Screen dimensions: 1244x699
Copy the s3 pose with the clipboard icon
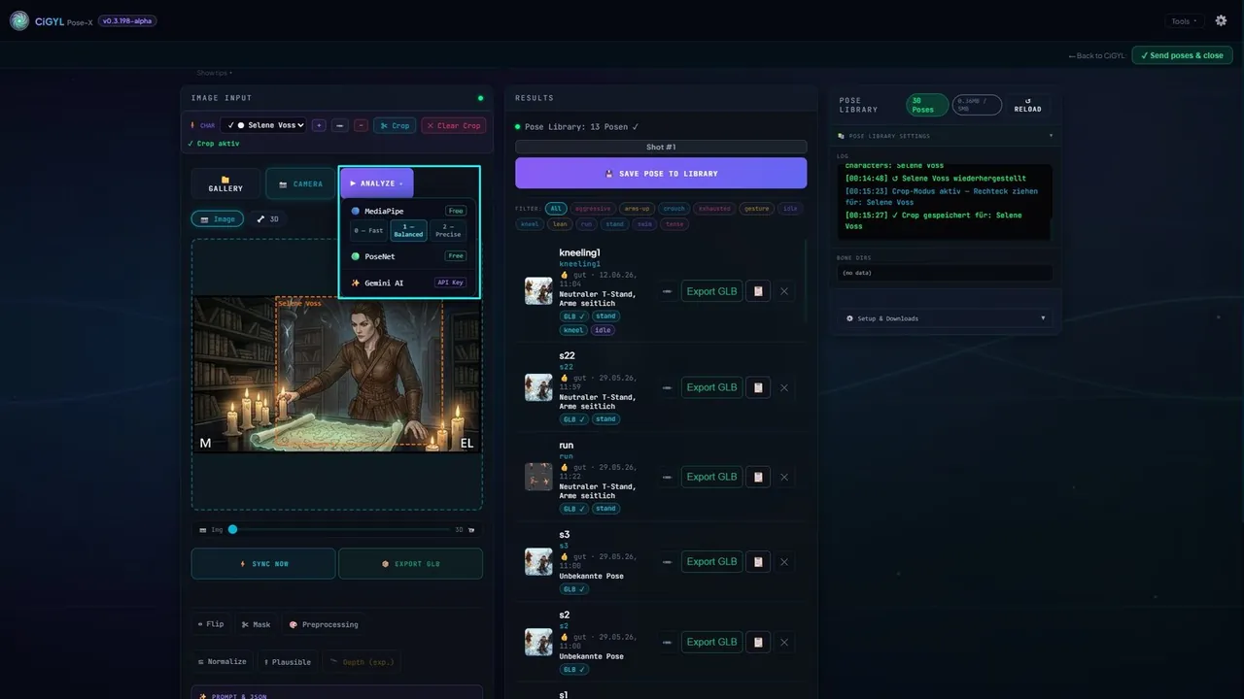click(758, 561)
